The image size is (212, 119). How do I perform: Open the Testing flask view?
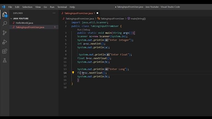5,60
